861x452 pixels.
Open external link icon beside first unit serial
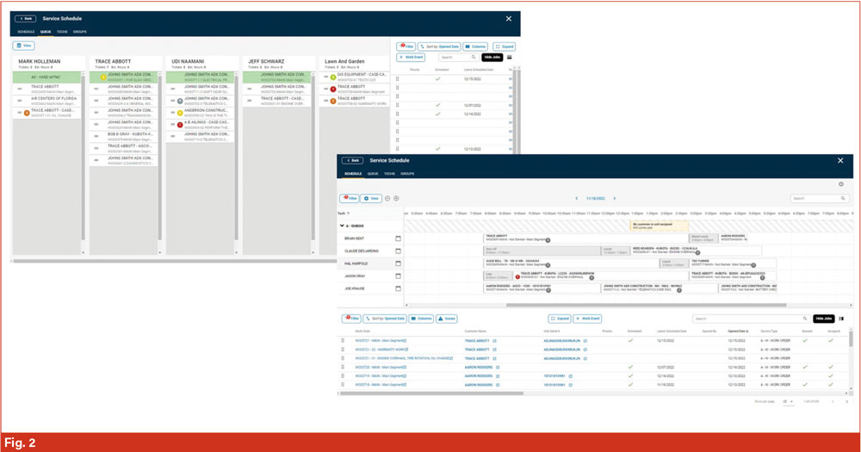(585, 341)
